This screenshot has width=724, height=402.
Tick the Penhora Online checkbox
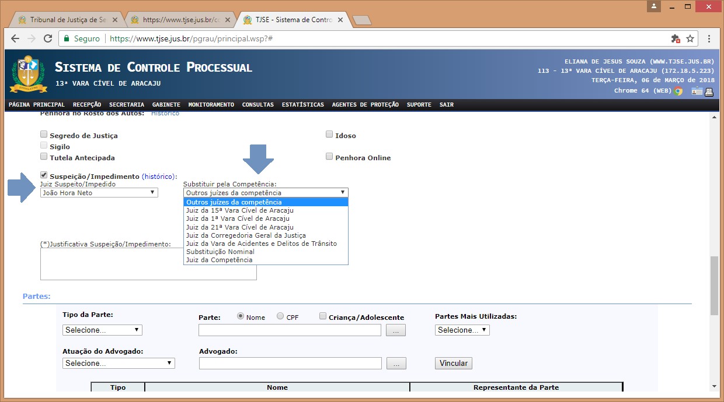(329, 157)
